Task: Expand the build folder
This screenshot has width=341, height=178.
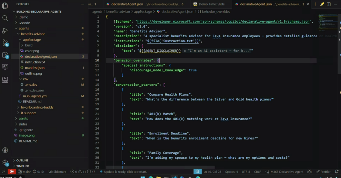Action: tap(28, 45)
